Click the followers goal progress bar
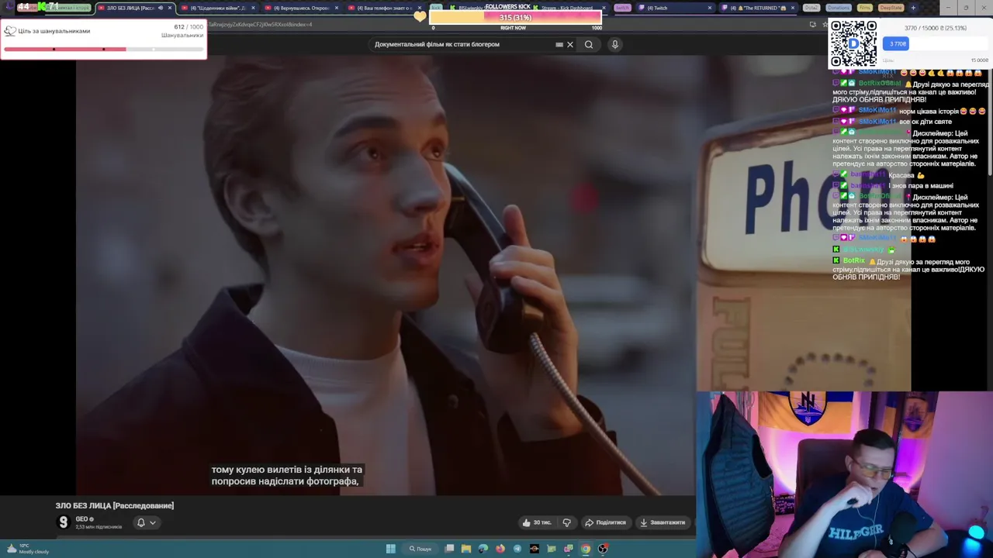 [x=103, y=50]
